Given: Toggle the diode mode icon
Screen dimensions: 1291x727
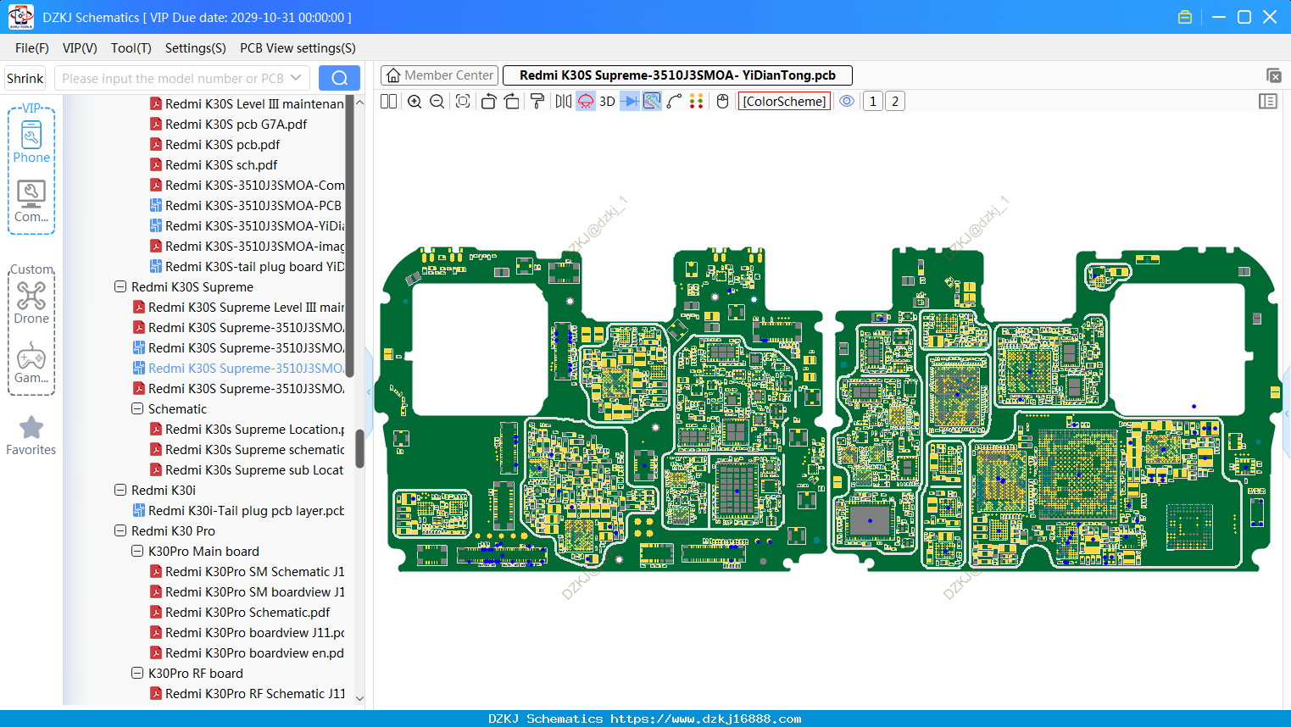Looking at the screenshot, I should (x=629, y=102).
